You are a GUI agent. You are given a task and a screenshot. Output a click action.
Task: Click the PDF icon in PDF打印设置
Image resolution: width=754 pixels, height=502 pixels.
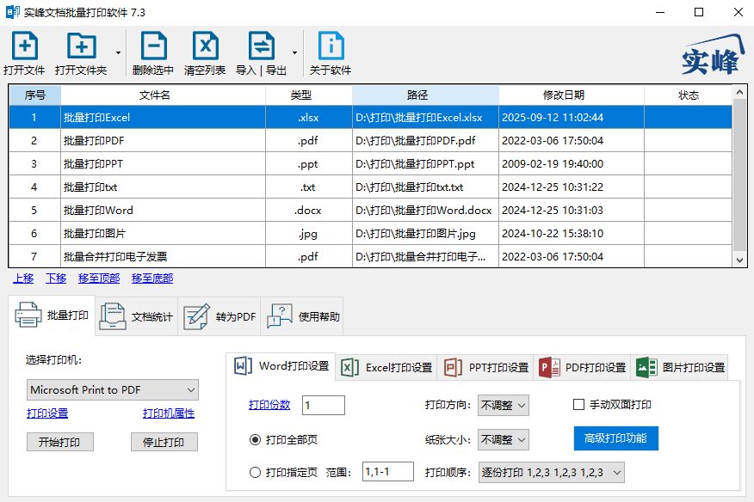point(549,368)
